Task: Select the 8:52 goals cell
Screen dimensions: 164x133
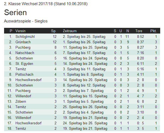Action: pos(140,36)
